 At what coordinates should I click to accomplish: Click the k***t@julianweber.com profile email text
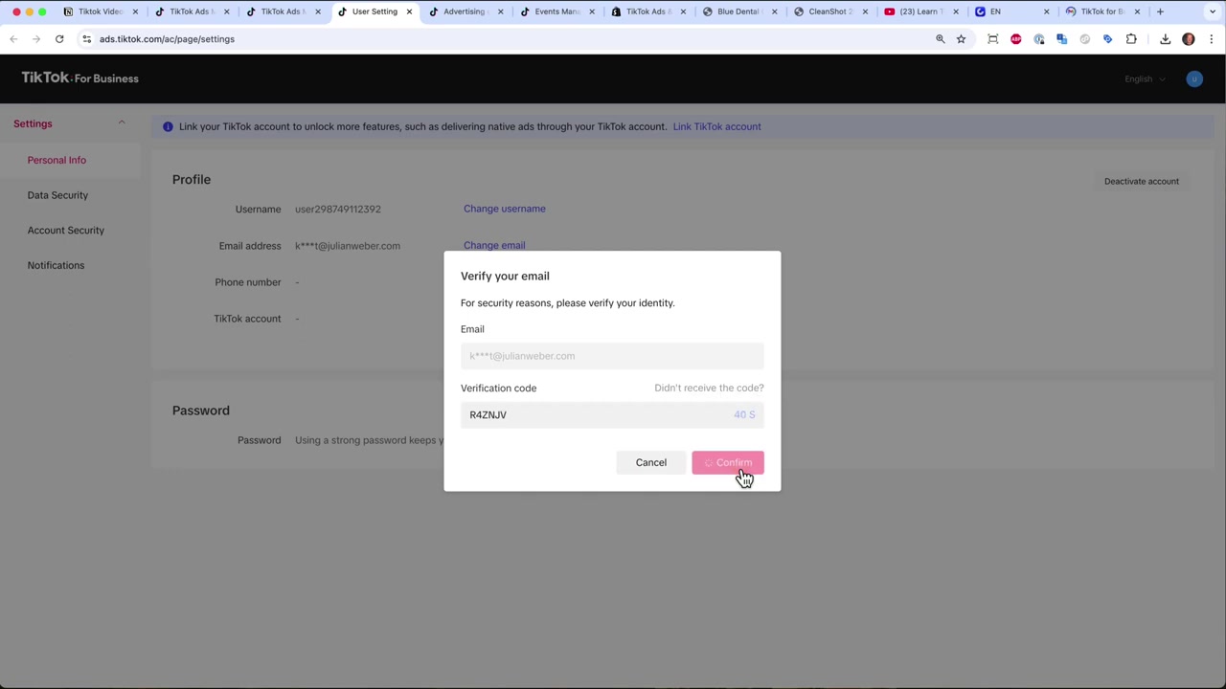348,246
